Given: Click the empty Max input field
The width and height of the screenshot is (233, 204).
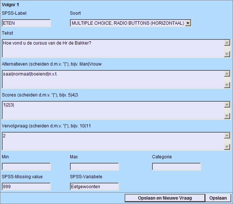Looking at the screenshot, I should (x=94, y=167).
